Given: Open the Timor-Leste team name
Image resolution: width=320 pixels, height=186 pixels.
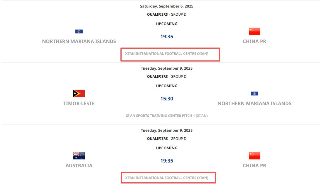Looking at the screenshot, I should [79, 103].
